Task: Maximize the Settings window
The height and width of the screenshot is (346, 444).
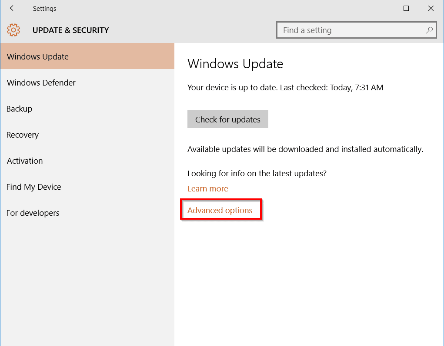Action: (406, 8)
